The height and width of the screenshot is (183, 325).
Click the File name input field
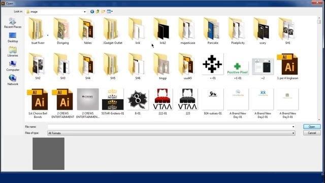point(170,127)
